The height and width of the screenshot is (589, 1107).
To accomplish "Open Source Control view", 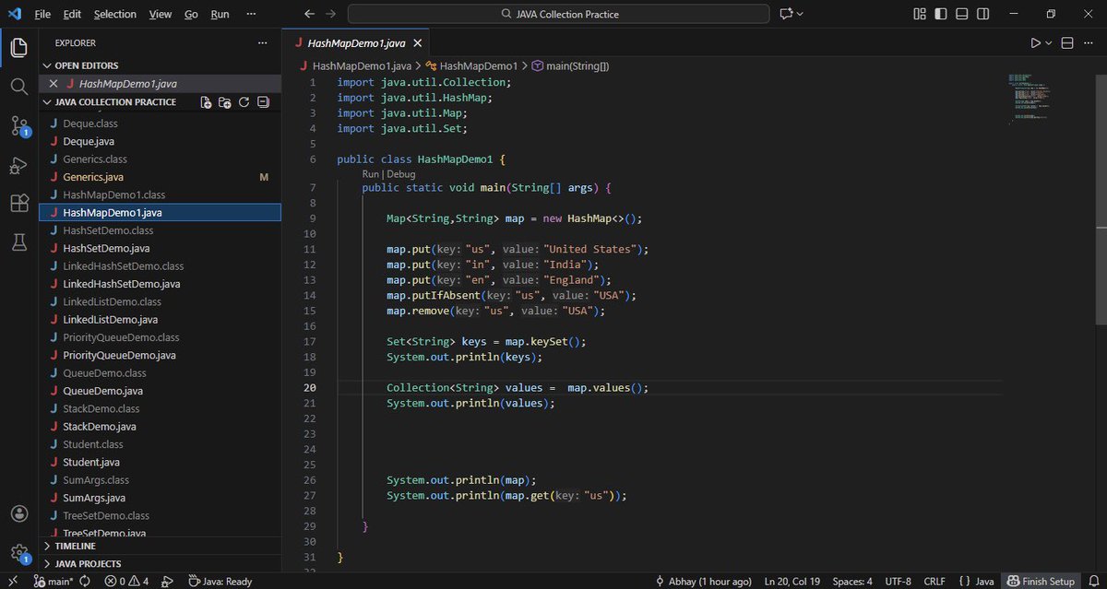I will (18, 126).
